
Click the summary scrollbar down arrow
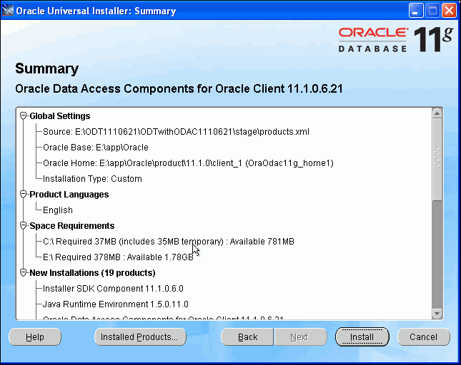[437, 313]
